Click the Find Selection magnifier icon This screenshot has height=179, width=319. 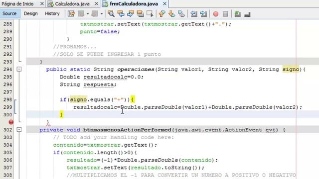(111, 14)
